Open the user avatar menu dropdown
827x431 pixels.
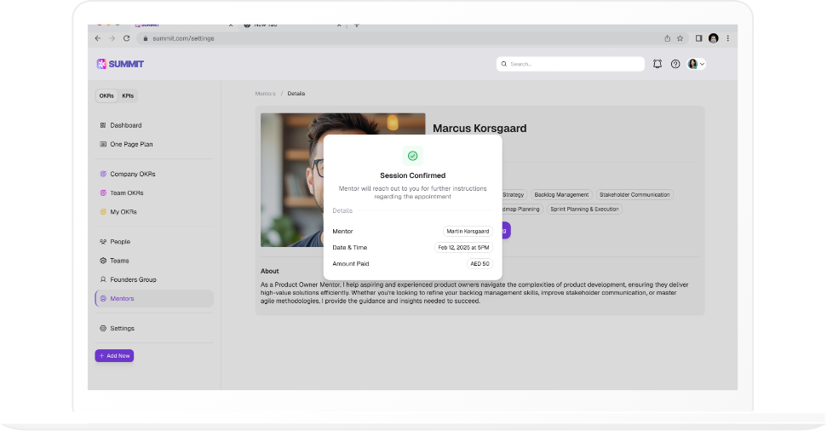(696, 64)
